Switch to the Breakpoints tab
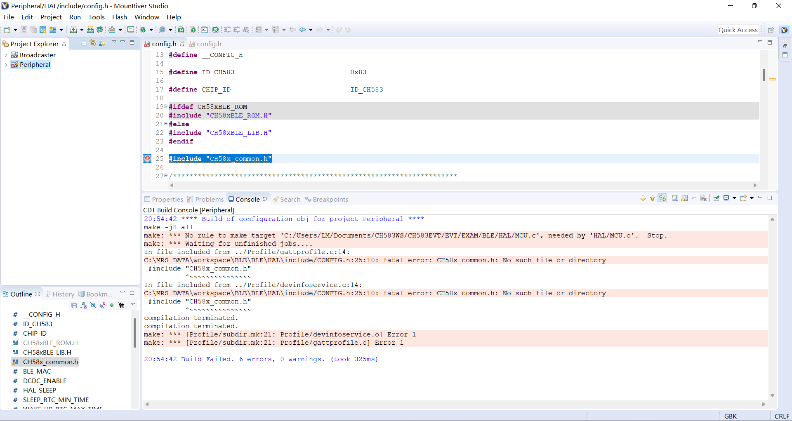Screen dimensions: 792x421 (x=327, y=199)
